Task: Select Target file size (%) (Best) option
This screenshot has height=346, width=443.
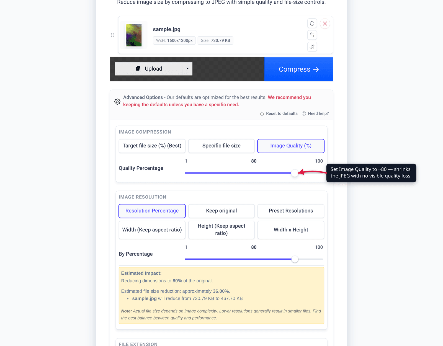Action: tap(152, 146)
